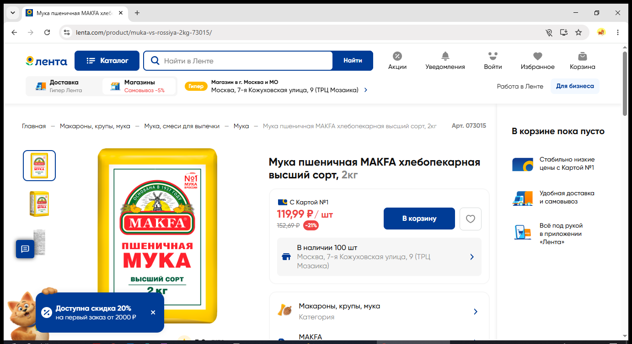This screenshot has width=632, height=344.
Task: Click the crossed-out 152,69 ₽ price
Action: coord(289,225)
